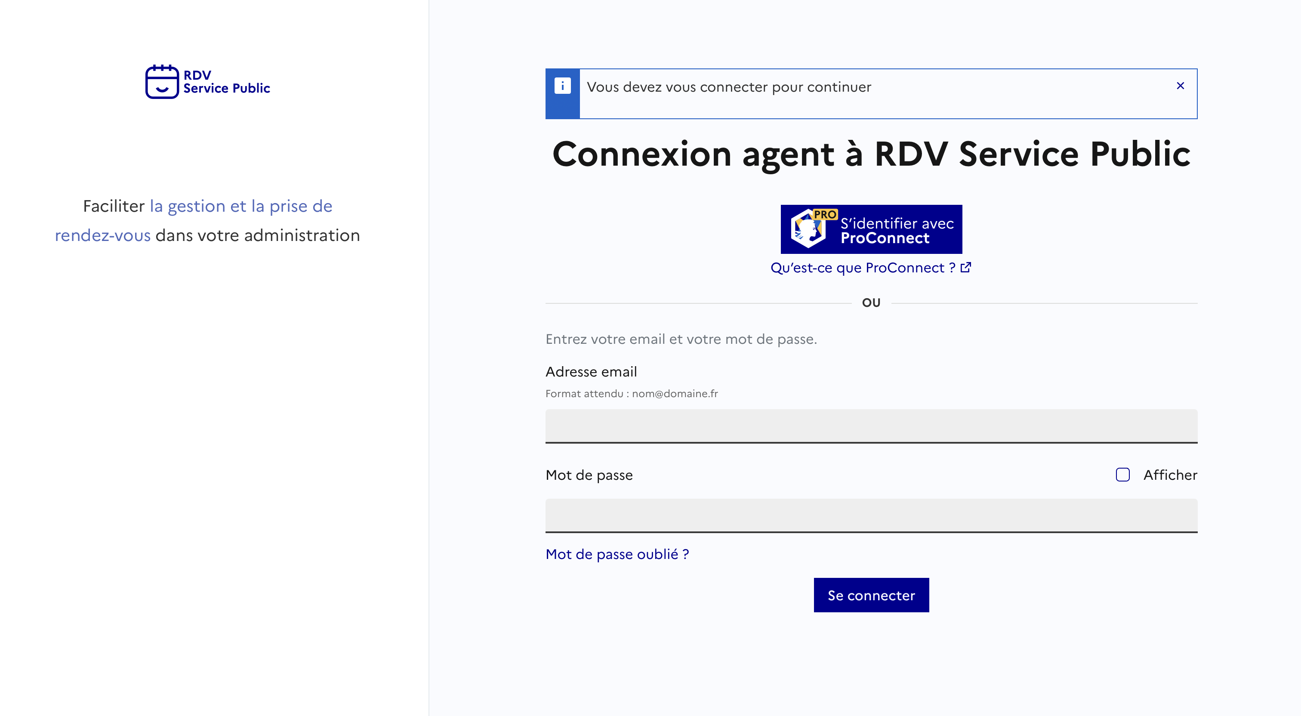Click the blue "la gestion et la prise de" tagline text
Viewport: 1301px width, 716px height.
click(x=241, y=206)
